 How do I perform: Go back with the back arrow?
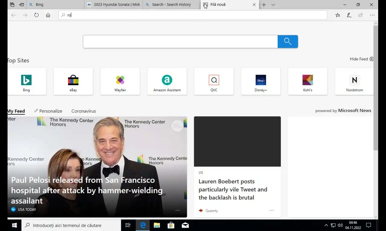click(x=14, y=15)
